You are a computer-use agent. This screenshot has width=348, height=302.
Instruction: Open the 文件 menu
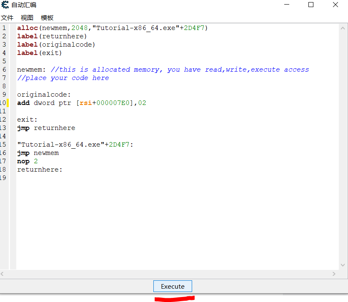coord(7,18)
